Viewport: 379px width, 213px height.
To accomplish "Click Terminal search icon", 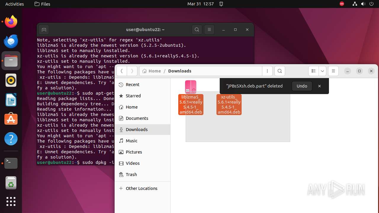I will pos(197,30).
